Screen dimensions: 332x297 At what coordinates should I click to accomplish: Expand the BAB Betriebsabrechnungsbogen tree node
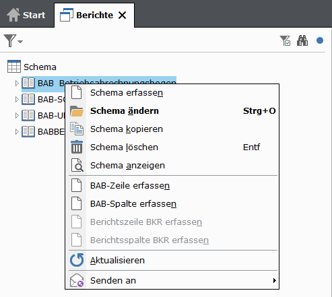[x=17, y=84]
